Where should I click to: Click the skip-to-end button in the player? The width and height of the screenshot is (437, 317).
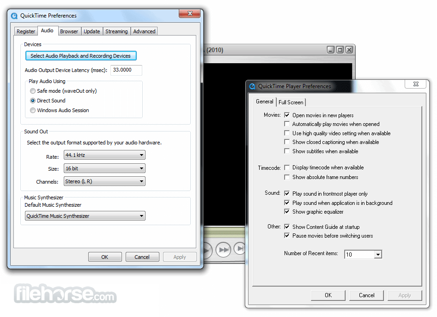(x=240, y=248)
